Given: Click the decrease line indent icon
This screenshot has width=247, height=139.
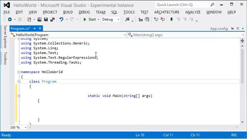Looking at the screenshot, I should 140,19.
